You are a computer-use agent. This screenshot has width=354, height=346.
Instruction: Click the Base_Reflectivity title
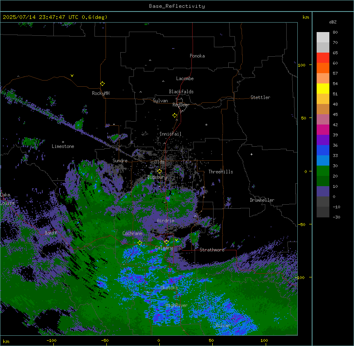coord(177,6)
